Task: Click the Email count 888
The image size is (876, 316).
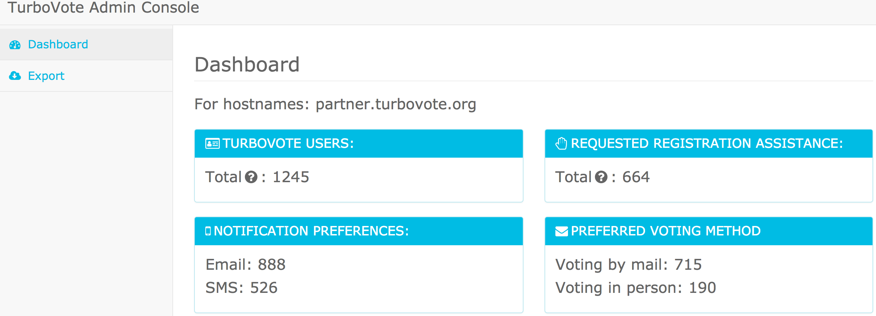Action: [x=272, y=265]
